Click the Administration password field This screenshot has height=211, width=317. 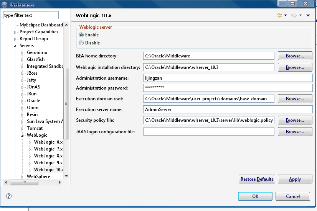coord(228,88)
